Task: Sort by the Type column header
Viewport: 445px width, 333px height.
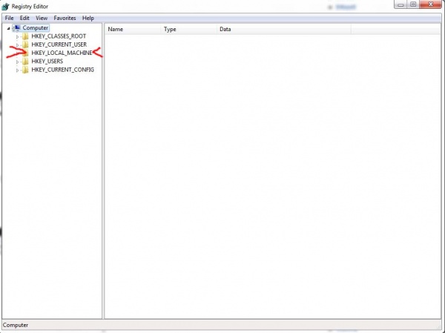Action: (188, 29)
